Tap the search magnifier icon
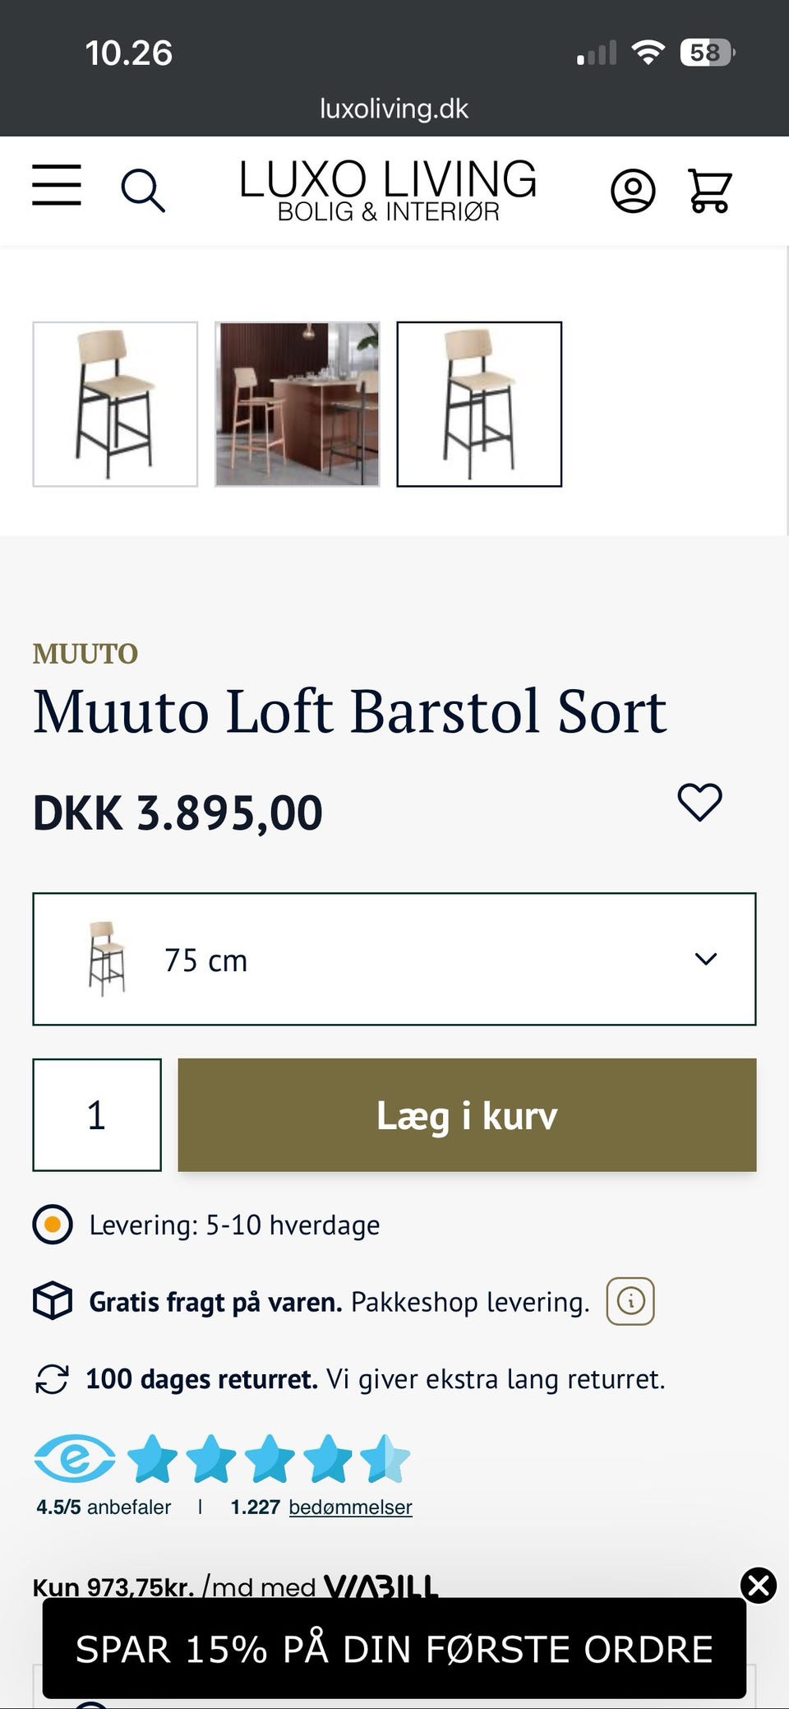Image resolution: width=789 pixels, height=1709 pixels. 142,190
